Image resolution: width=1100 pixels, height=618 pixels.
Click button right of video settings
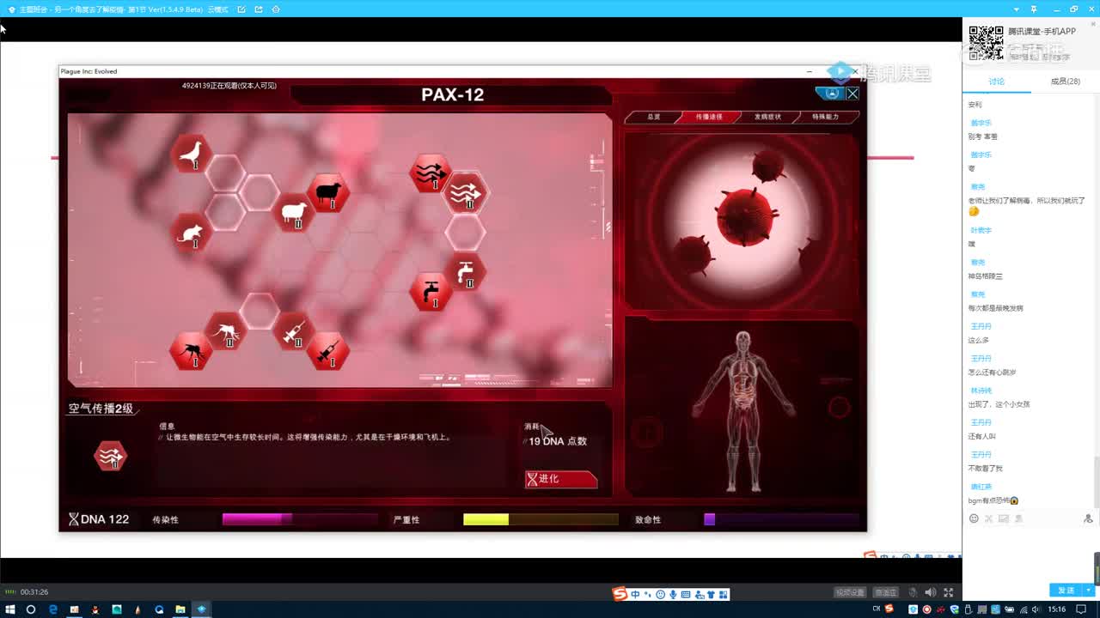click(886, 592)
